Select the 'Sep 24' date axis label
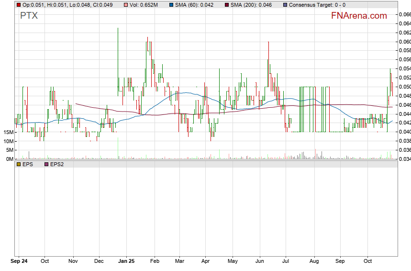411x271 pixels. (19, 261)
